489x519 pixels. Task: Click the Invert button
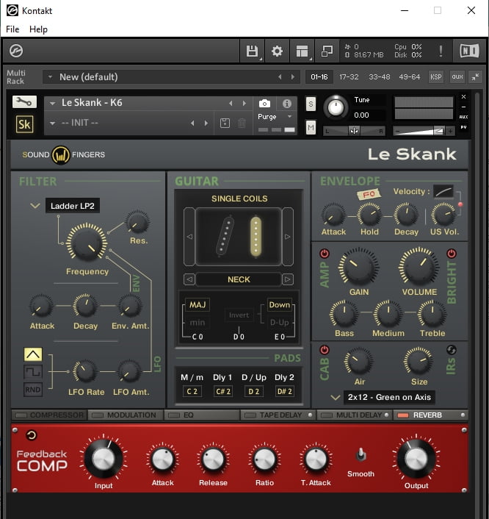click(x=239, y=315)
